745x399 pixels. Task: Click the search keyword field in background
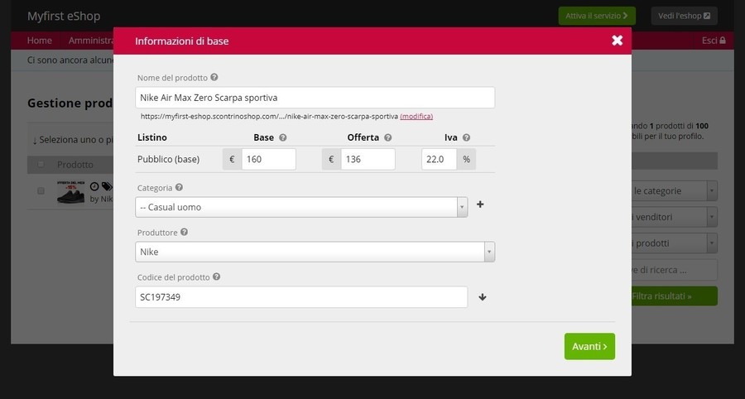674,270
